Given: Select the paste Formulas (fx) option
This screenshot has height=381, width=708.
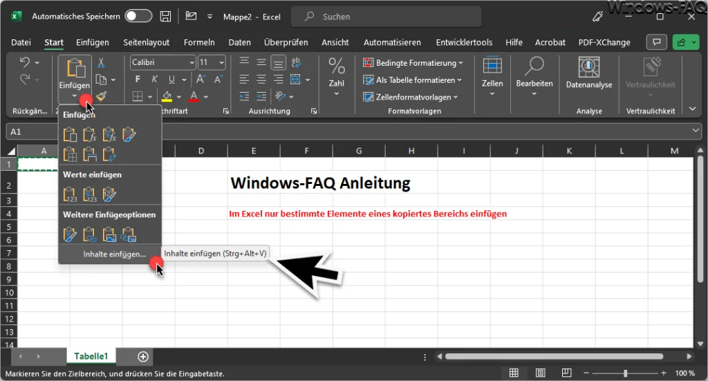Looking at the screenshot, I should pyautogui.click(x=89, y=135).
